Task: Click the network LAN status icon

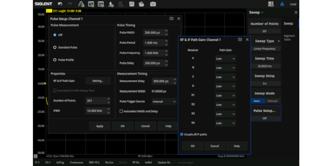Action: [x=282, y=4]
